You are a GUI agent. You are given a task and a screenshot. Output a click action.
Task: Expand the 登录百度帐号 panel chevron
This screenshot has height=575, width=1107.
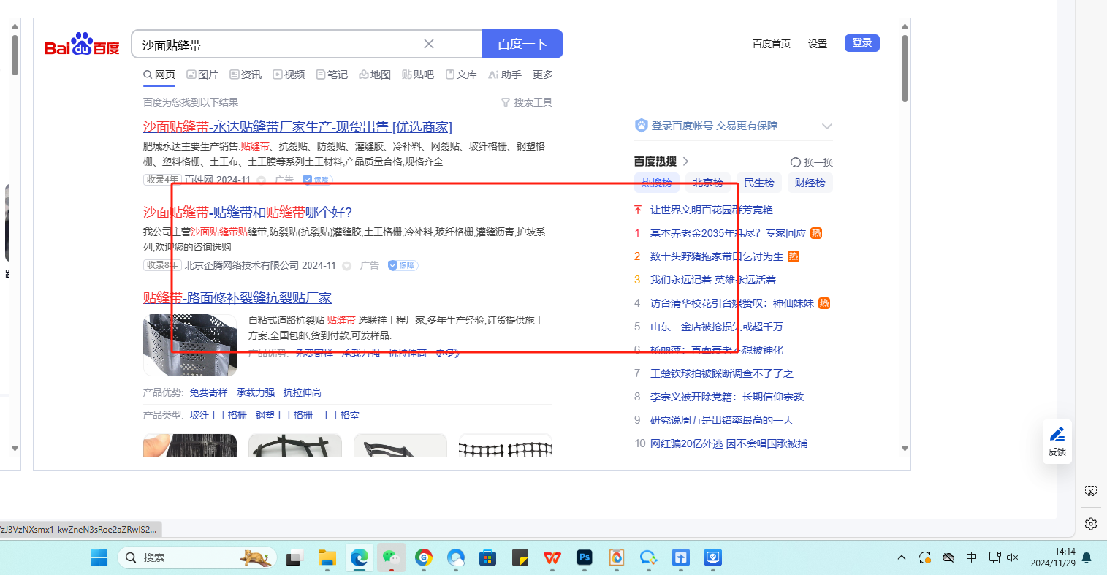[827, 126]
